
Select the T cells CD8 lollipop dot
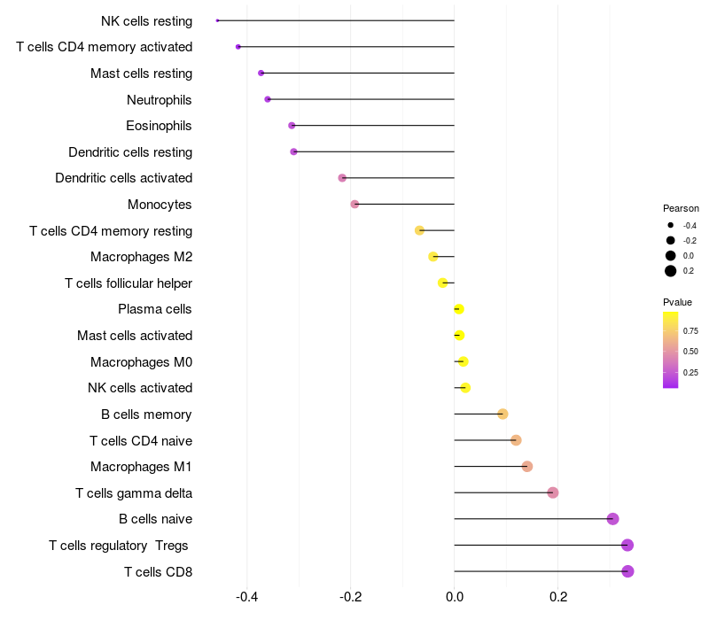627,571
